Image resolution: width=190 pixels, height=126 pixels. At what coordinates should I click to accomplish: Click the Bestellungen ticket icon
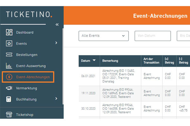coord(9,55)
